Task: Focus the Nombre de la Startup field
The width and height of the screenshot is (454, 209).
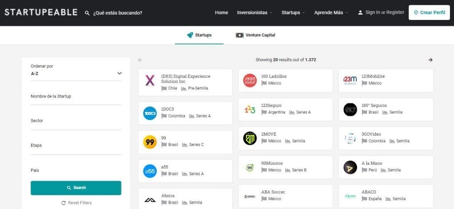Action: pyautogui.click(x=76, y=98)
